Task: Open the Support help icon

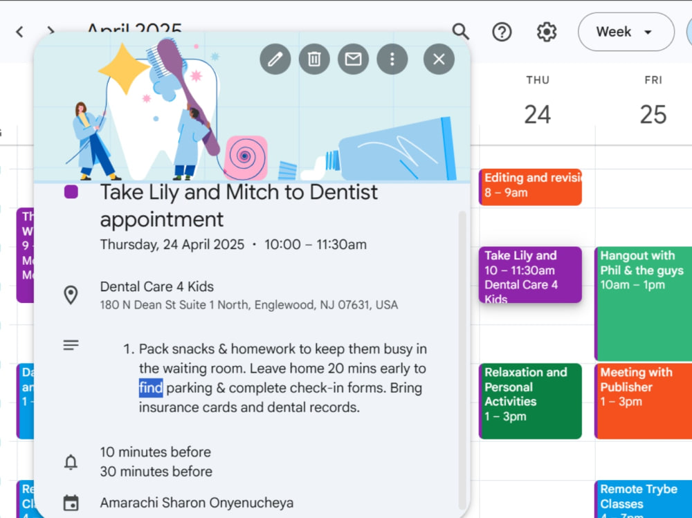Action: [x=502, y=32]
